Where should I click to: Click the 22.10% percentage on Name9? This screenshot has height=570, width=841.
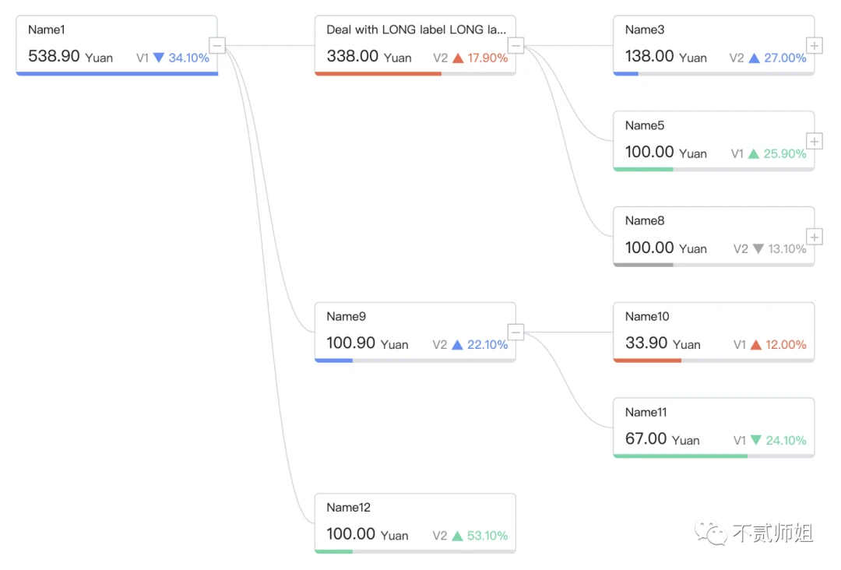tap(487, 345)
